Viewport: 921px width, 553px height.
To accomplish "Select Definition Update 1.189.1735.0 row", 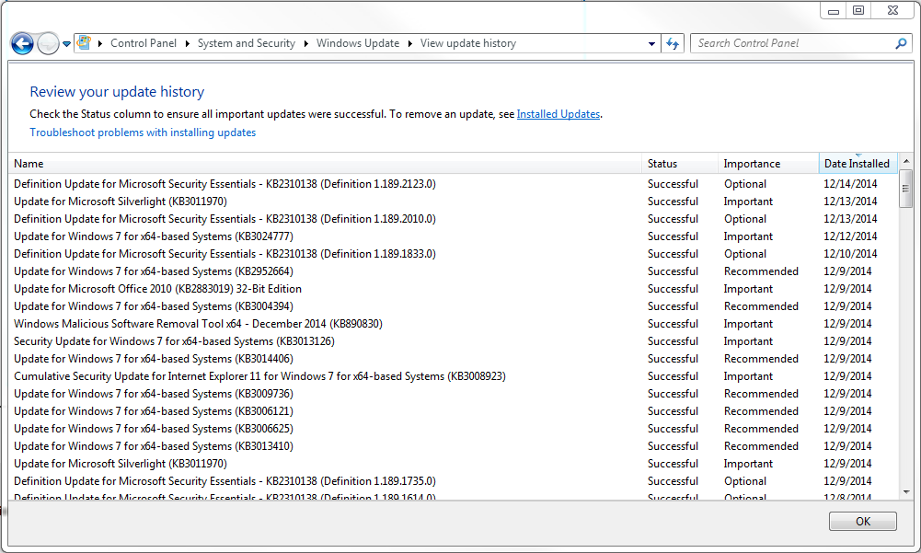I will point(453,481).
